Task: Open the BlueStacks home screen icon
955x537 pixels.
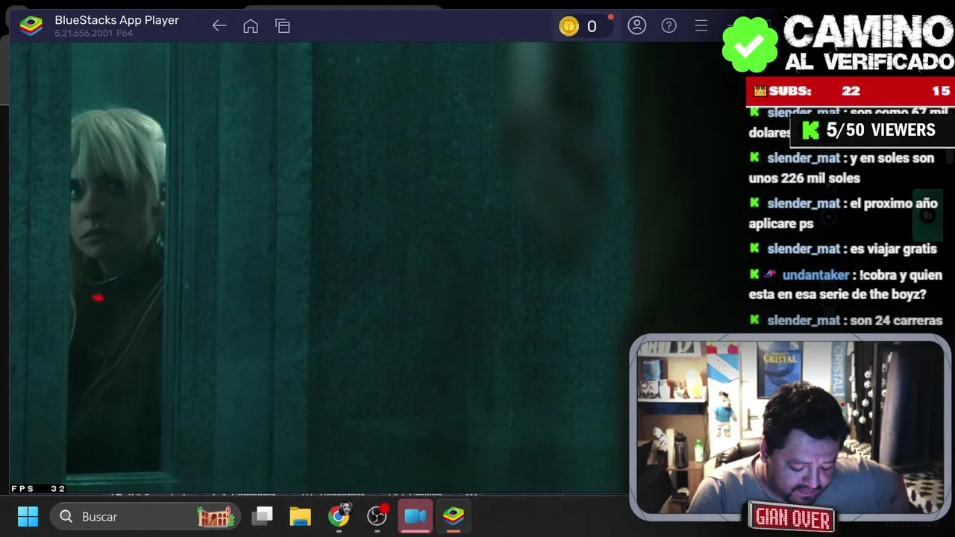Action: click(x=251, y=26)
